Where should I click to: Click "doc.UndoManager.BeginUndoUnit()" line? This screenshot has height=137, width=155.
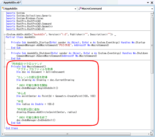click(x=37, y=88)
